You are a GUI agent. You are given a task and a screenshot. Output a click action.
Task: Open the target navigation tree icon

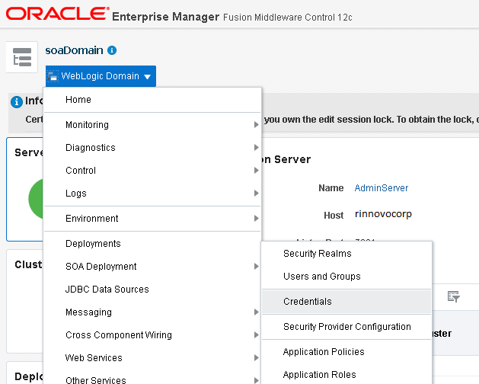[22, 57]
